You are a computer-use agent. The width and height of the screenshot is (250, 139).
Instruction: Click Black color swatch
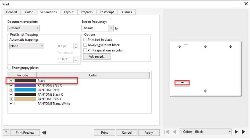point(25,81)
